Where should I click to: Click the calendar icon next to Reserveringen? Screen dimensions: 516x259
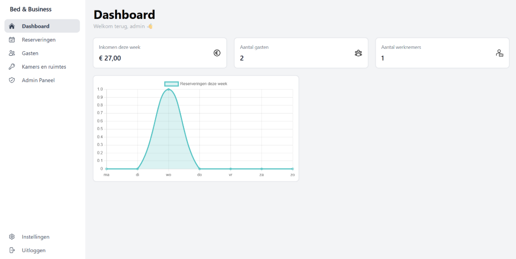pos(12,40)
